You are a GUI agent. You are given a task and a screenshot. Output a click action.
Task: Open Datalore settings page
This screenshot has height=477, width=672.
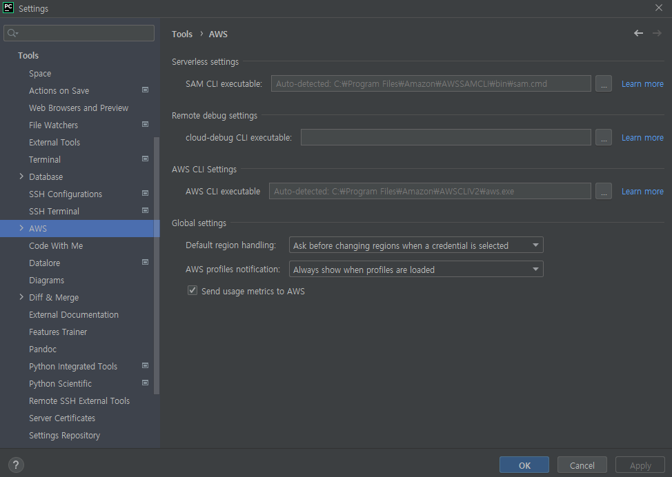[45, 263]
